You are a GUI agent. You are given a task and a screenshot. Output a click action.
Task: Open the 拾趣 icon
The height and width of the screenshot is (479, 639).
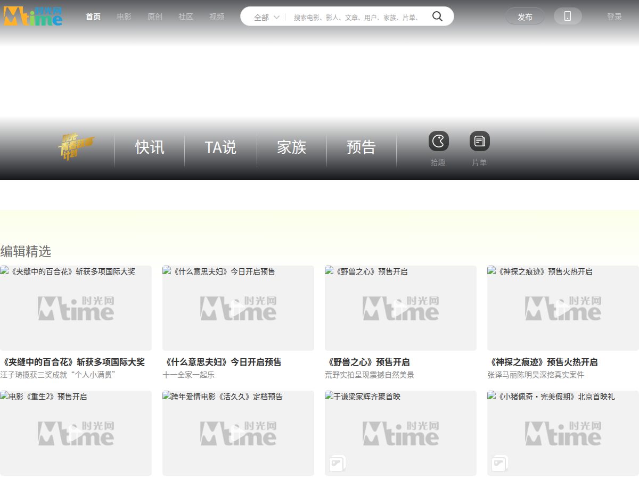tap(438, 141)
